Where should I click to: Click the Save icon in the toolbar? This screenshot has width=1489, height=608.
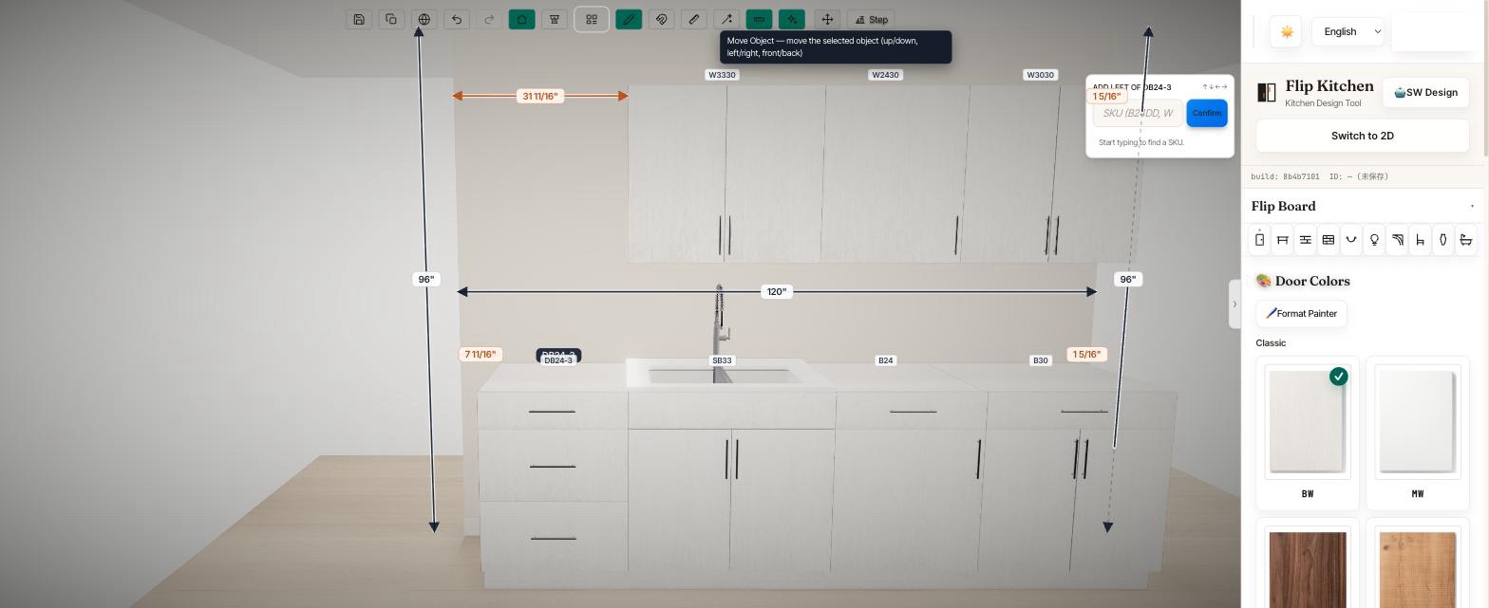359,19
